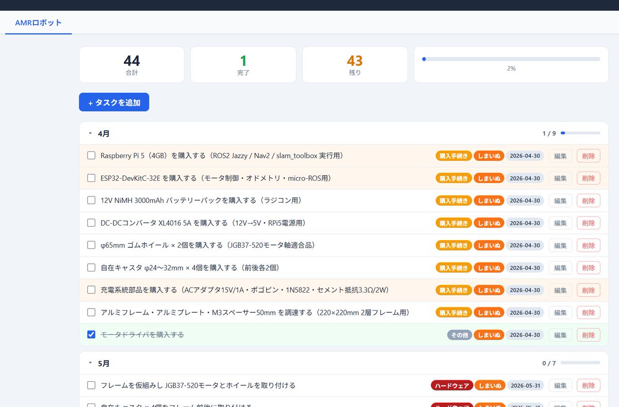Click the 44 合計 summary card
619x407 pixels.
[132, 65]
